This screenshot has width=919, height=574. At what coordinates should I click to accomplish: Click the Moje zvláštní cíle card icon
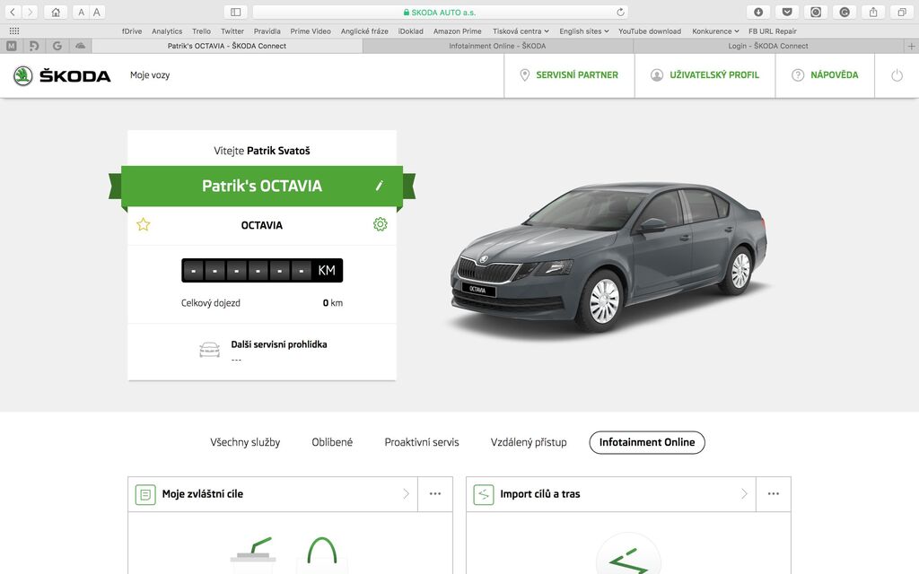tap(145, 493)
